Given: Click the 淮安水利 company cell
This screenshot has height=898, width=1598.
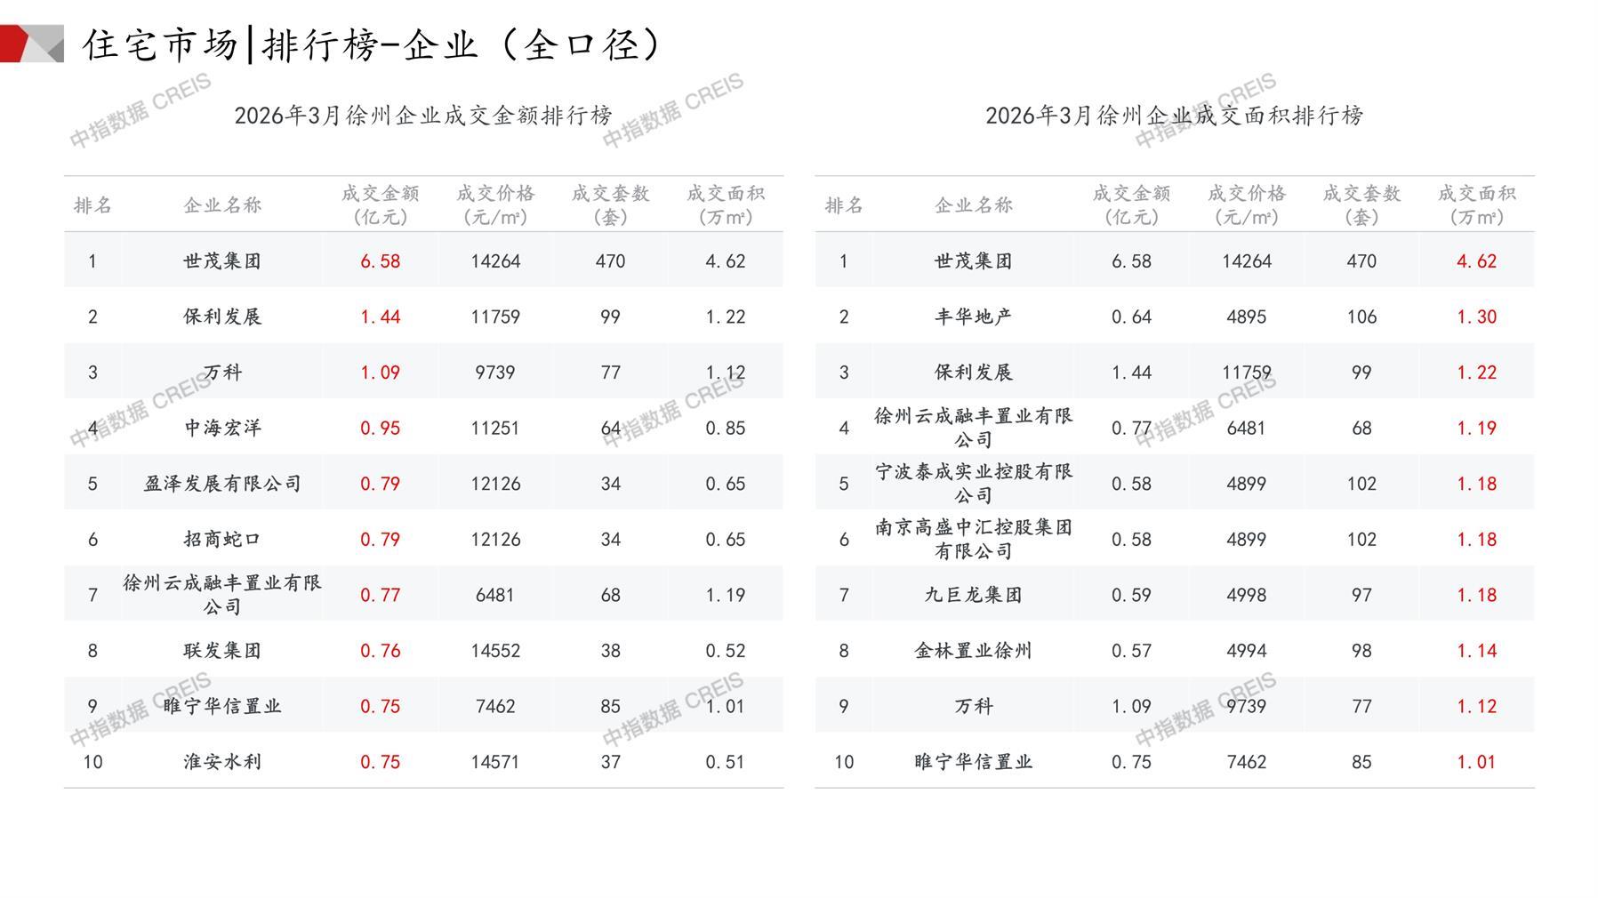Looking at the screenshot, I should 222,762.
